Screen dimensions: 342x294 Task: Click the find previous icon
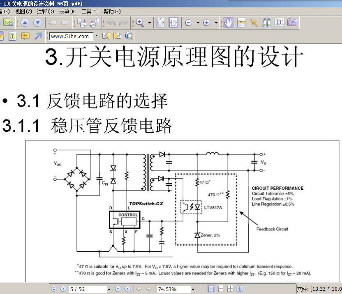point(106,36)
